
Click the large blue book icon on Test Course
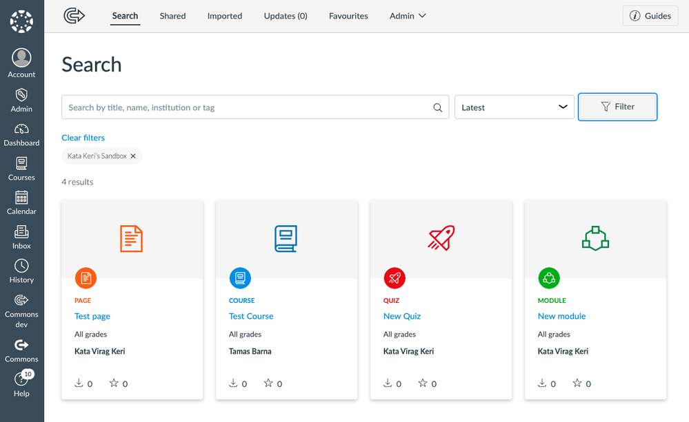pos(286,239)
